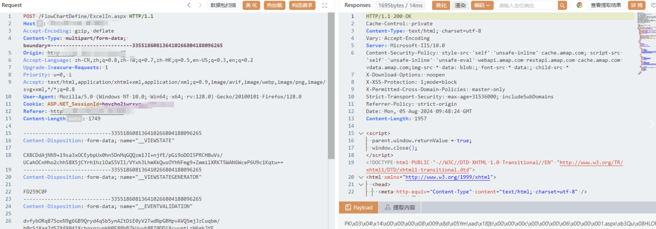Click the X-XSS-Protection header line

(x=411, y=82)
